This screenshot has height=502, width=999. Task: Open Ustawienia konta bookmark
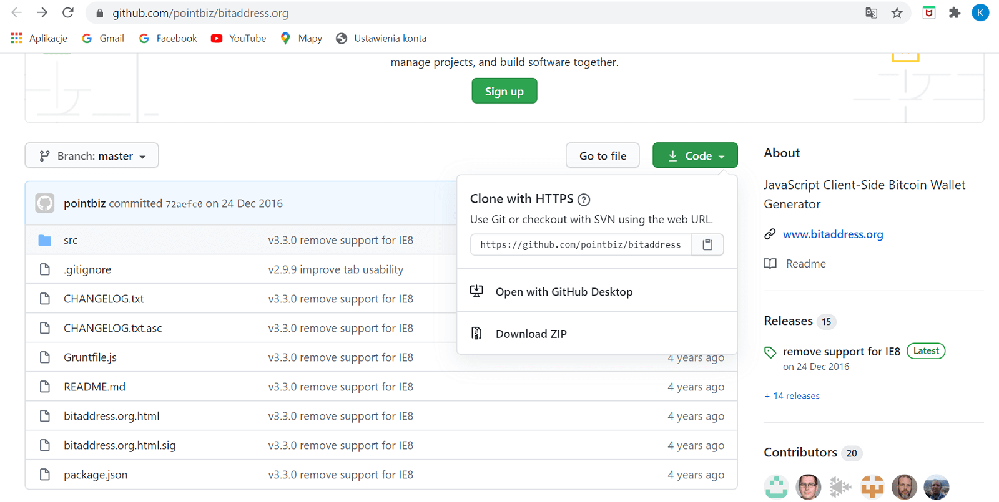(381, 38)
